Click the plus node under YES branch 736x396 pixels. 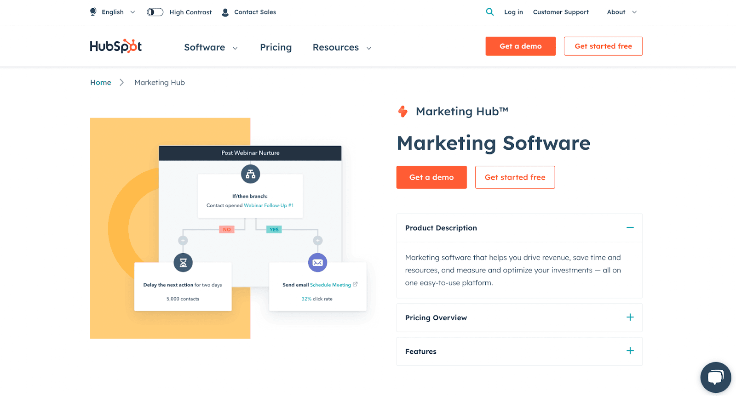click(x=317, y=241)
